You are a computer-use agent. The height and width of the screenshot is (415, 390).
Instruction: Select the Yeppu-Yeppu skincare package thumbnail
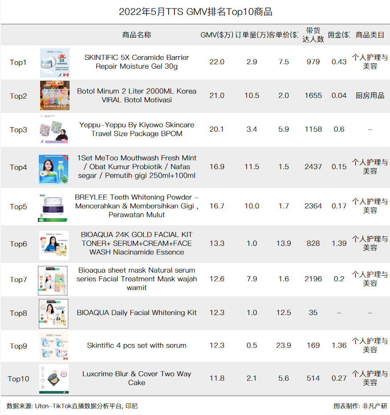click(x=54, y=129)
